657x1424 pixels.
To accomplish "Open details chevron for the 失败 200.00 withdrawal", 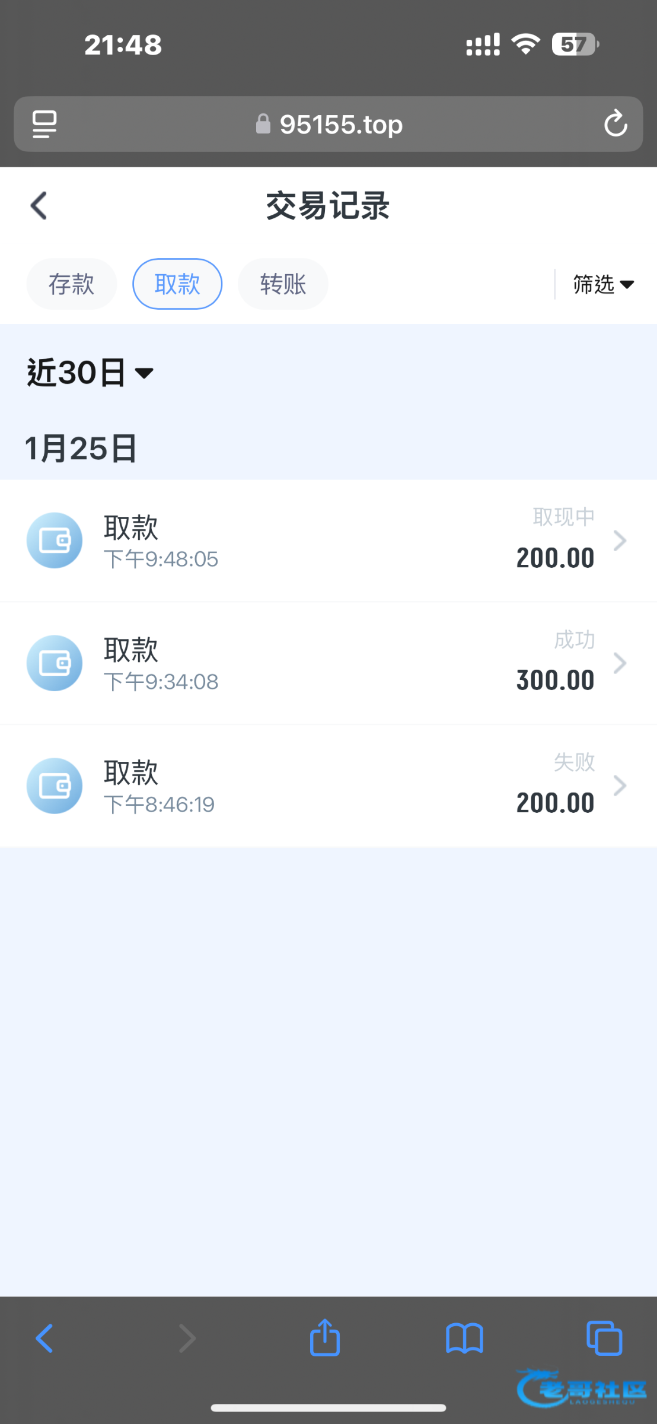I will click(x=620, y=786).
